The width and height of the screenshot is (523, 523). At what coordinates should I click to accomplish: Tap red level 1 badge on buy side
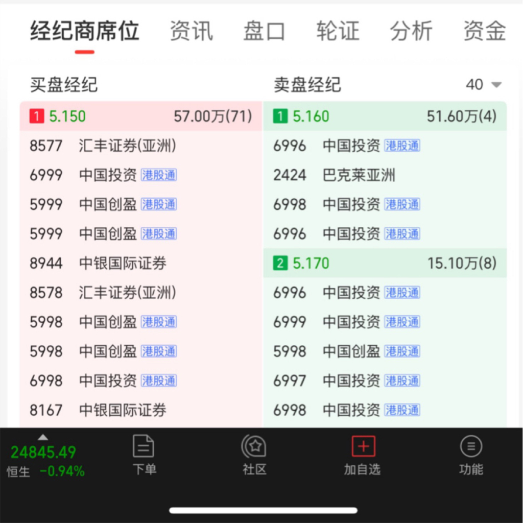(37, 116)
